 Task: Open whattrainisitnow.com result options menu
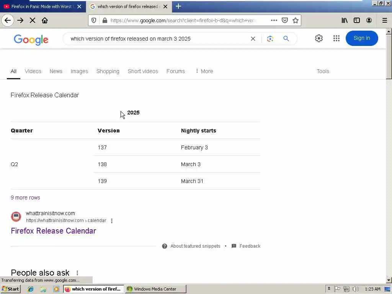(x=112, y=221)
